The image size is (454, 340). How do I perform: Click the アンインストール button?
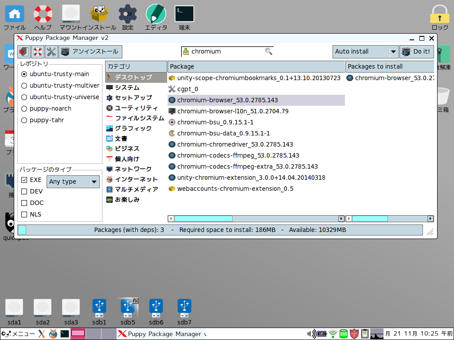[x=90, y=52]
